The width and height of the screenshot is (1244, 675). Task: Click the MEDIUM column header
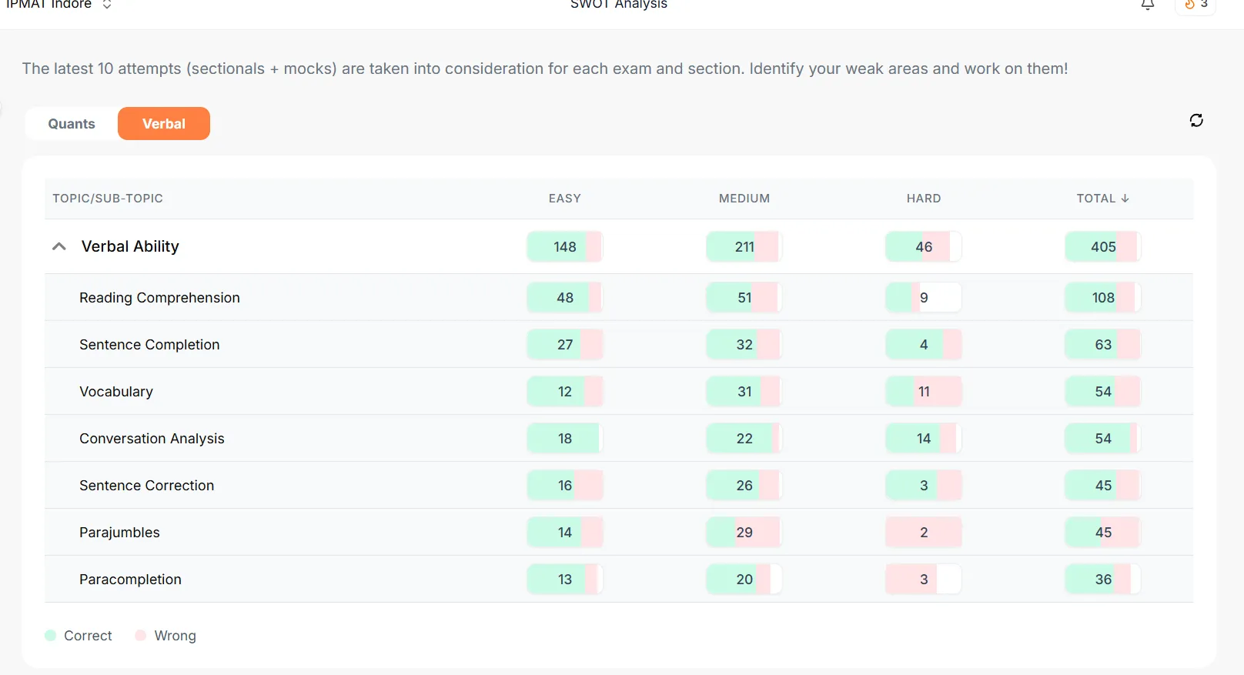[x=744, y=199]
